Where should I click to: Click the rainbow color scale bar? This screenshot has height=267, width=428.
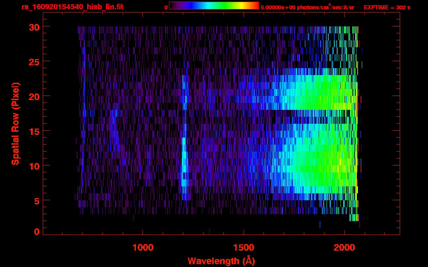(x=214, y=6)
